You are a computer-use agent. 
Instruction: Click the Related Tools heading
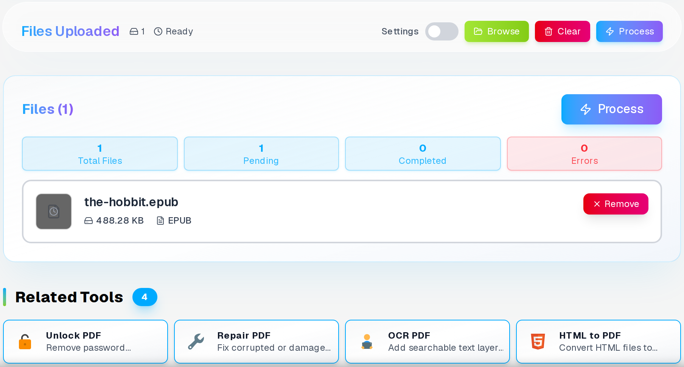[69, 297]
